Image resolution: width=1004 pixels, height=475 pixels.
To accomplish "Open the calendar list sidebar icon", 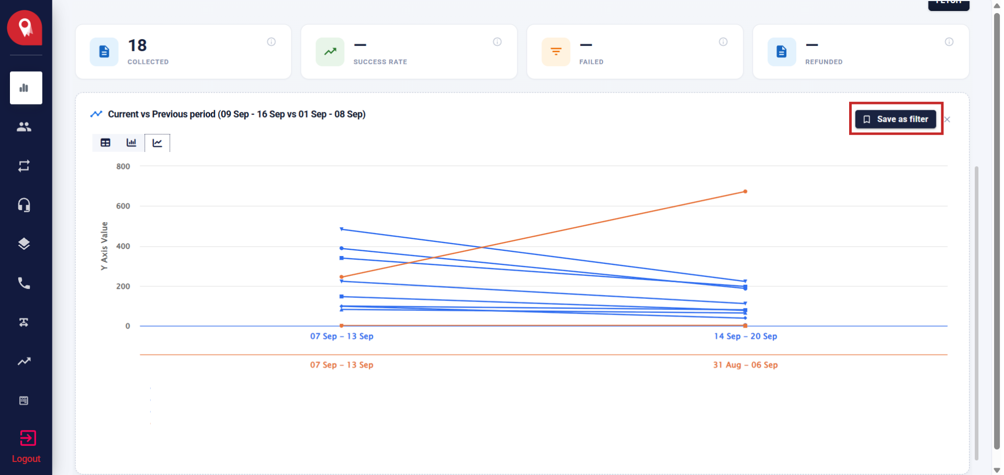I will pos(24,400).
